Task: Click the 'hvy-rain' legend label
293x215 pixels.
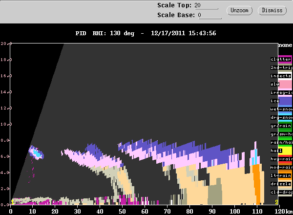Action: point(282,159)
